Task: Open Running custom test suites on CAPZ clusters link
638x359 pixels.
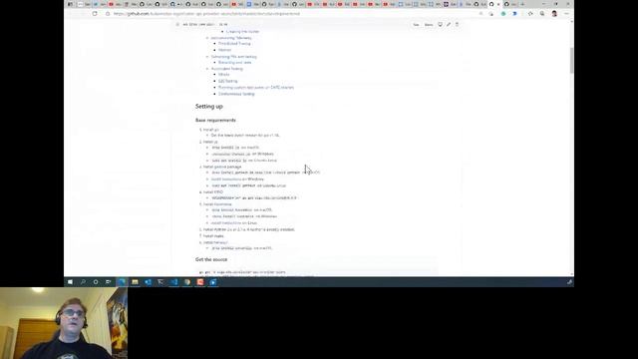Action: pyautogui.click(x=256, y=88)
